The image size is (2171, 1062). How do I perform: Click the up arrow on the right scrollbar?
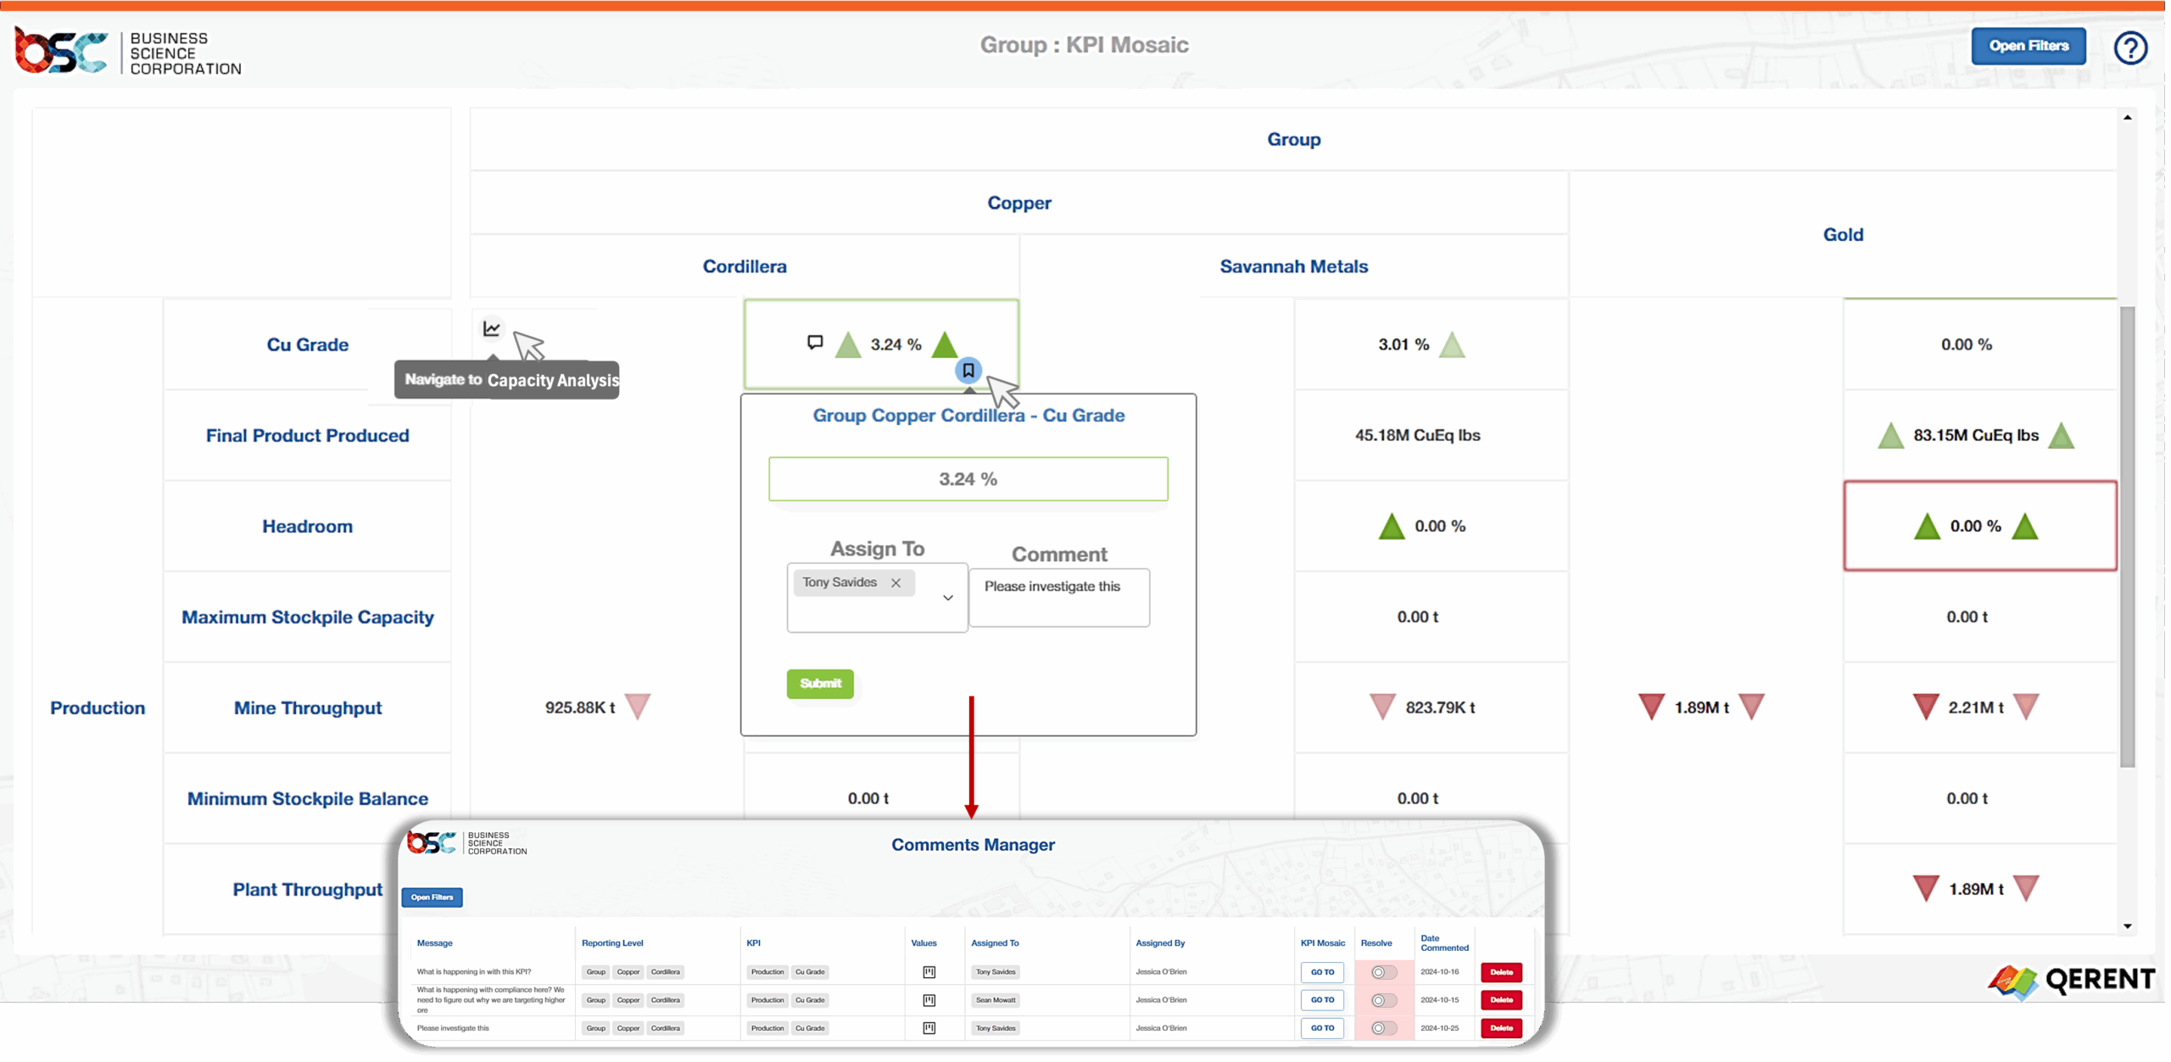[2128, 117]
